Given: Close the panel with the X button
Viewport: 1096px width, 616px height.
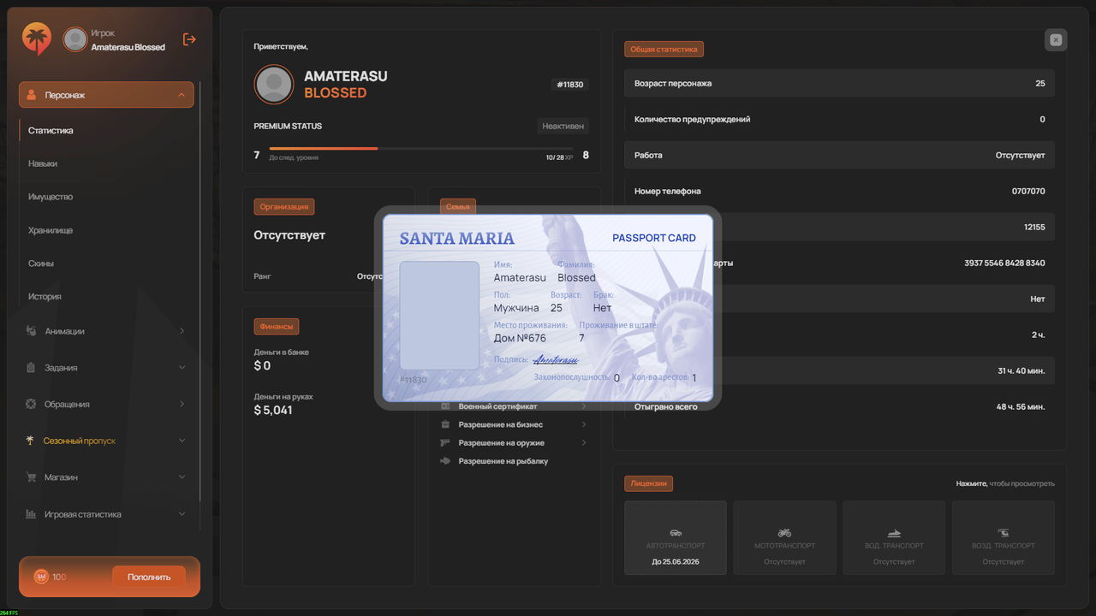Looking at the screenshot, I should click(x=1056, y=40).
